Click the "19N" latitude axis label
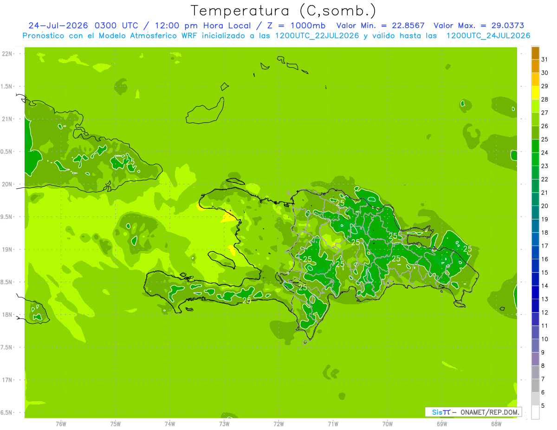The image size is (557, 430). [7, 249]
